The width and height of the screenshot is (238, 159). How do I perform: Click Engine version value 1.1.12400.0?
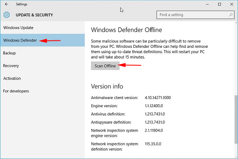coord(154,106)
